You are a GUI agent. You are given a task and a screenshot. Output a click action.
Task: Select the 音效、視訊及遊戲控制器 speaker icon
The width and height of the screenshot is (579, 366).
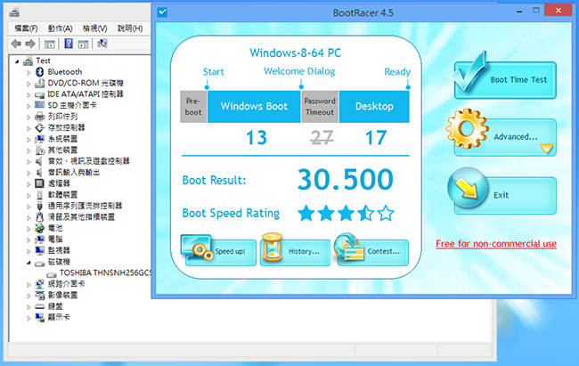[39, 161]
